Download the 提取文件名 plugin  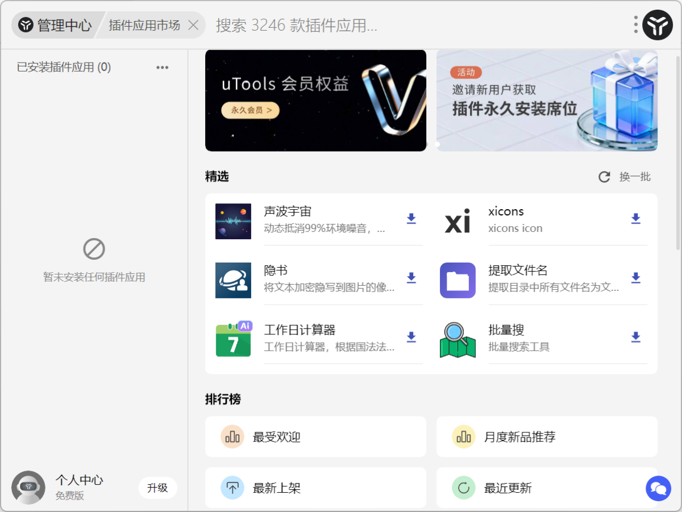pyautogui.click(x=635, y=278)
